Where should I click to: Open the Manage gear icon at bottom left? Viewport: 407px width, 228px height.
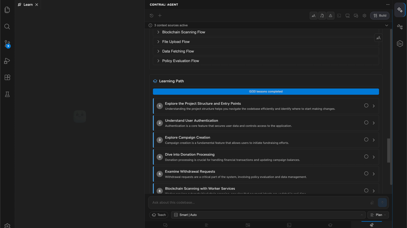point(7,226)
